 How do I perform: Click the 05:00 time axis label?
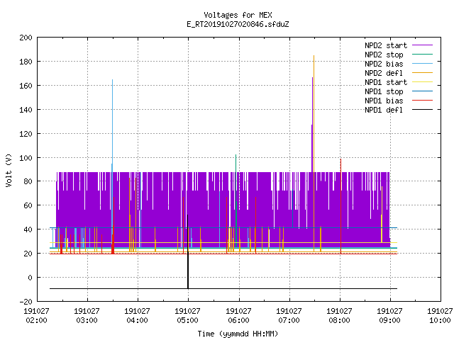click(187, 320)
